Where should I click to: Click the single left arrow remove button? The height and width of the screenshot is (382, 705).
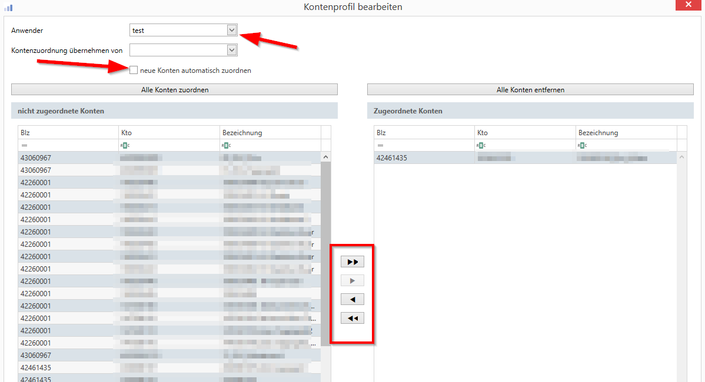click(352, 299)
